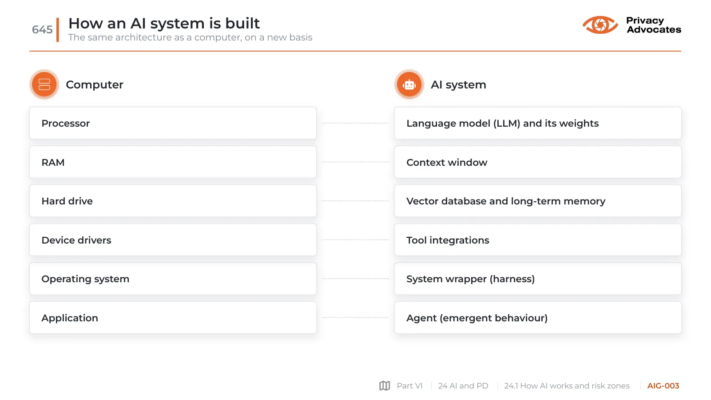Click the subtitle about same architecture
This screenshot has width=711, height=400.
[x=190, y=37]
